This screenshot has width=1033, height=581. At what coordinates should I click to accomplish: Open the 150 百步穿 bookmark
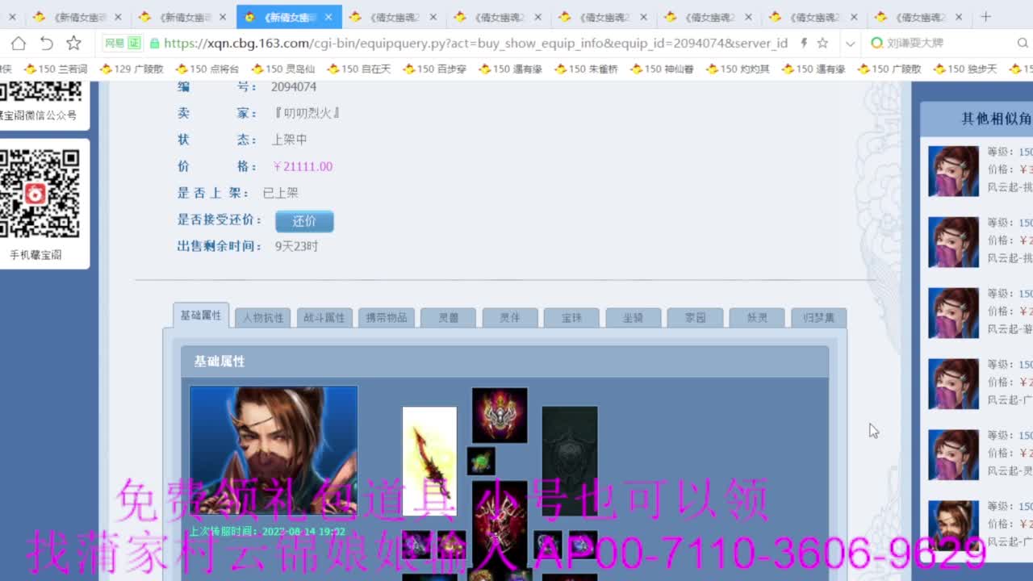click(x=435, y=69)
